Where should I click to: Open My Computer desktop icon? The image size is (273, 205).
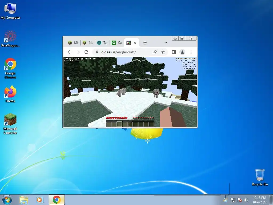10,11
